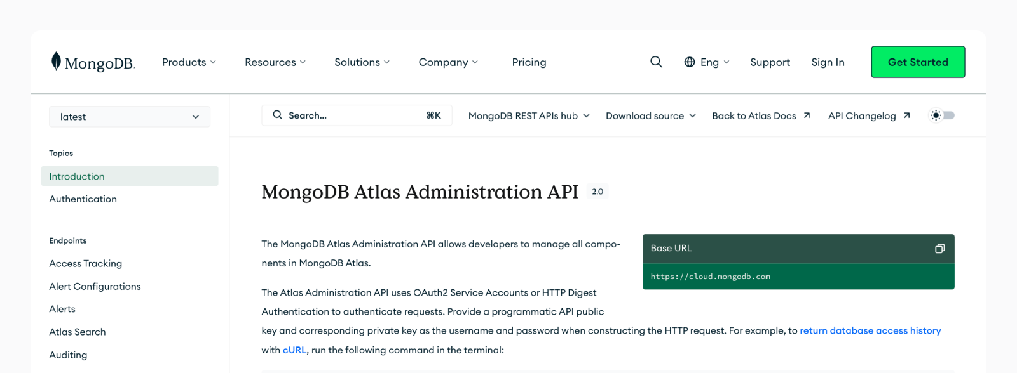Copy the Base URL with copy icon

point(939,249)
